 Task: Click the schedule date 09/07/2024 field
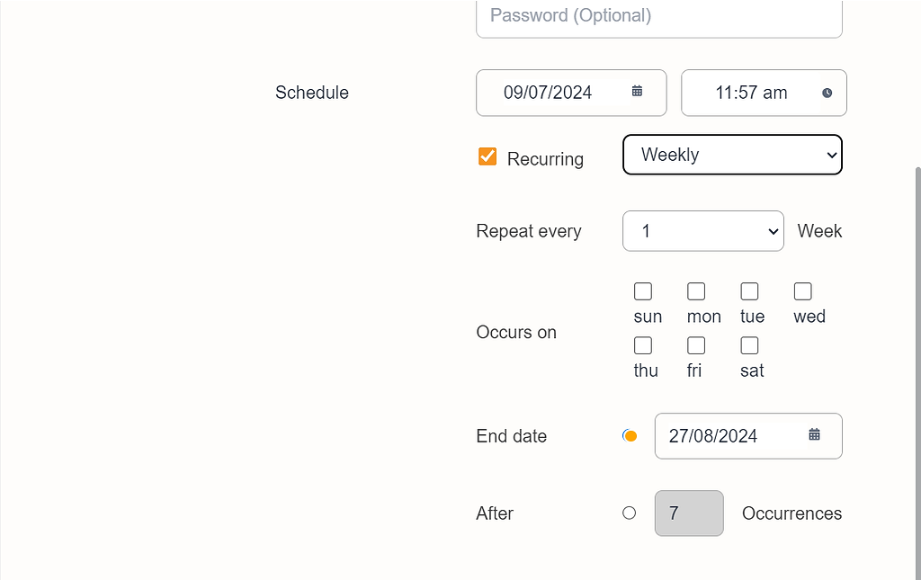(x=571, y=93)
